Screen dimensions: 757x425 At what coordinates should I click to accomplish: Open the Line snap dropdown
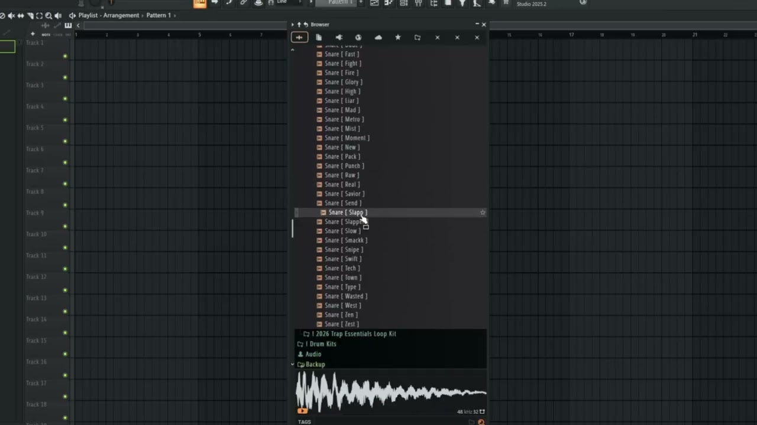click(287, 2)
